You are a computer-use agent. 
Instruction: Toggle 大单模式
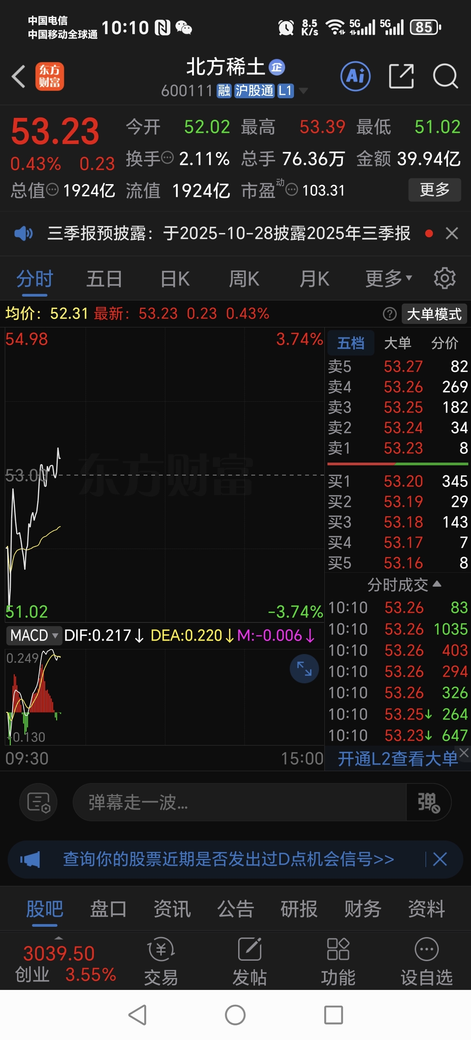(x=434, y=314)
